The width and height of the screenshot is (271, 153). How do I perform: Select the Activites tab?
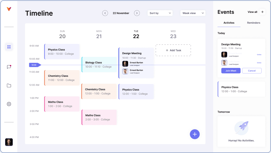click(x=229, y=23)
